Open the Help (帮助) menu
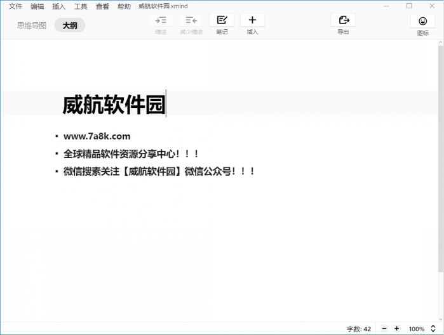This screenshot has width=444, height=335. 124,6
